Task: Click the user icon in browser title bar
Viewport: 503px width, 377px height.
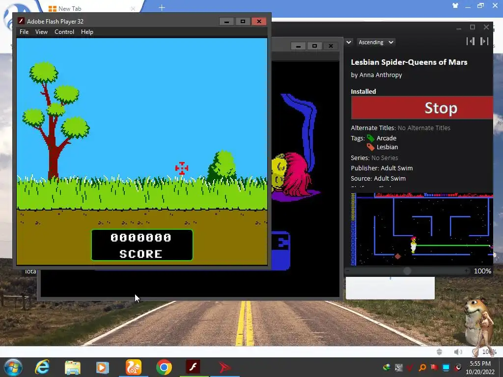Action: (455, 5)
